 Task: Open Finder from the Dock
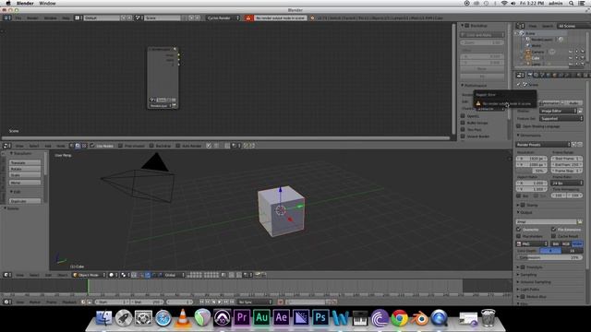tap(104, 318)
